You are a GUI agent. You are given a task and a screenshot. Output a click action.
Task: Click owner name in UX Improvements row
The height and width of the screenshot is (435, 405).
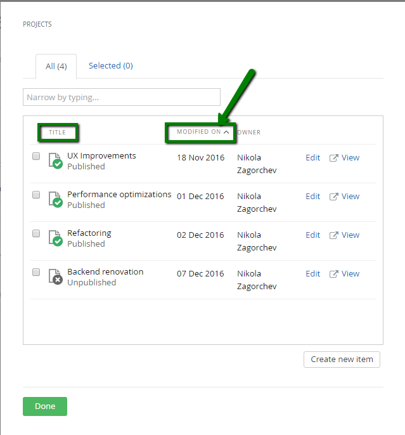[257, 164]
